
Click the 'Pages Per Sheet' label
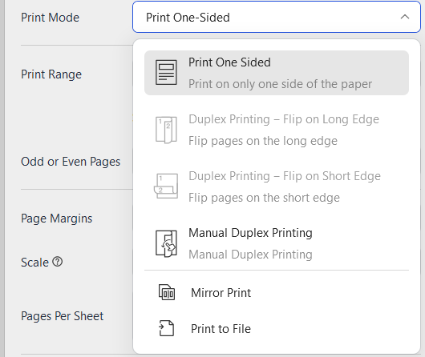(62, 316)
